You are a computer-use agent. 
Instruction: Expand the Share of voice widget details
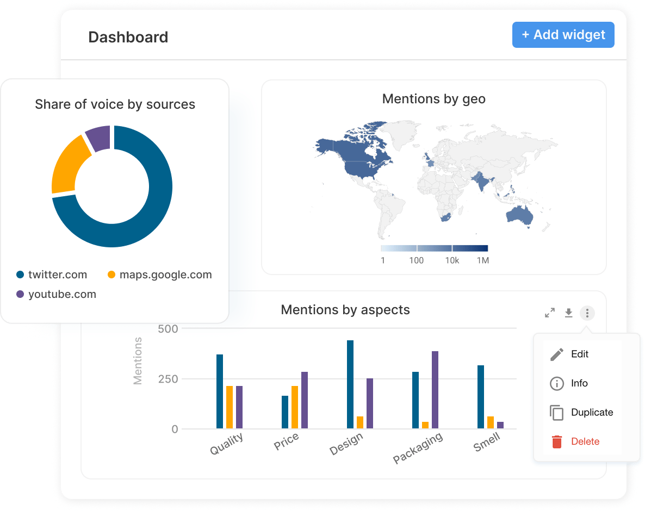pos(115,104)
